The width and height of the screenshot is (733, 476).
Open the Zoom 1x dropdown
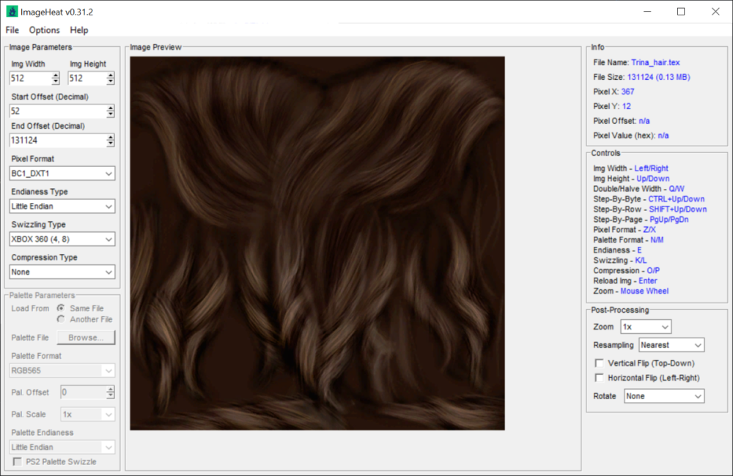coord(646,327)
